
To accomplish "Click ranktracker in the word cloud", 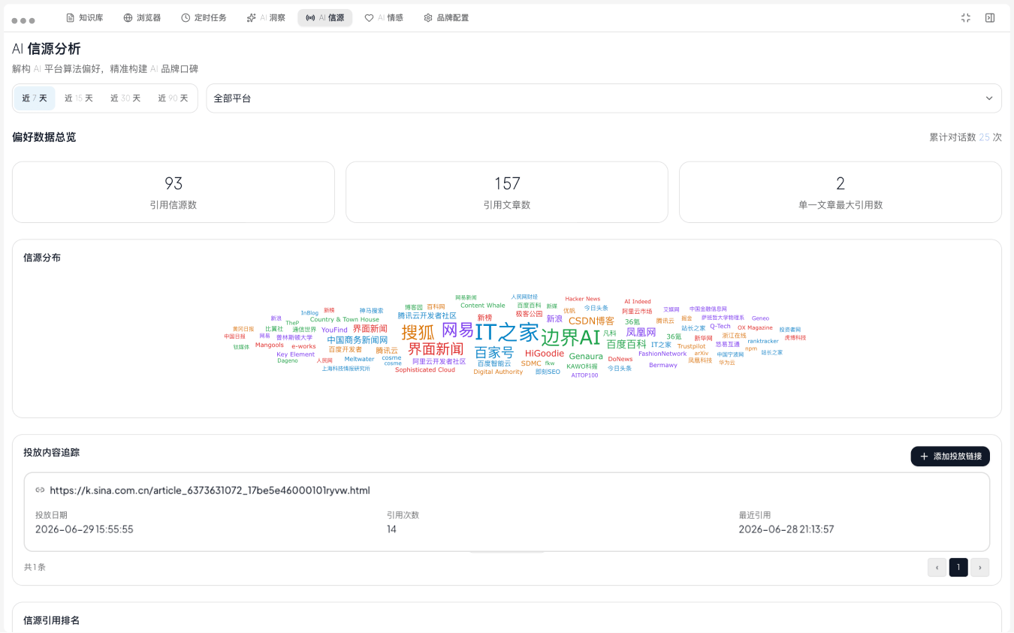I will tap(763, 342).
